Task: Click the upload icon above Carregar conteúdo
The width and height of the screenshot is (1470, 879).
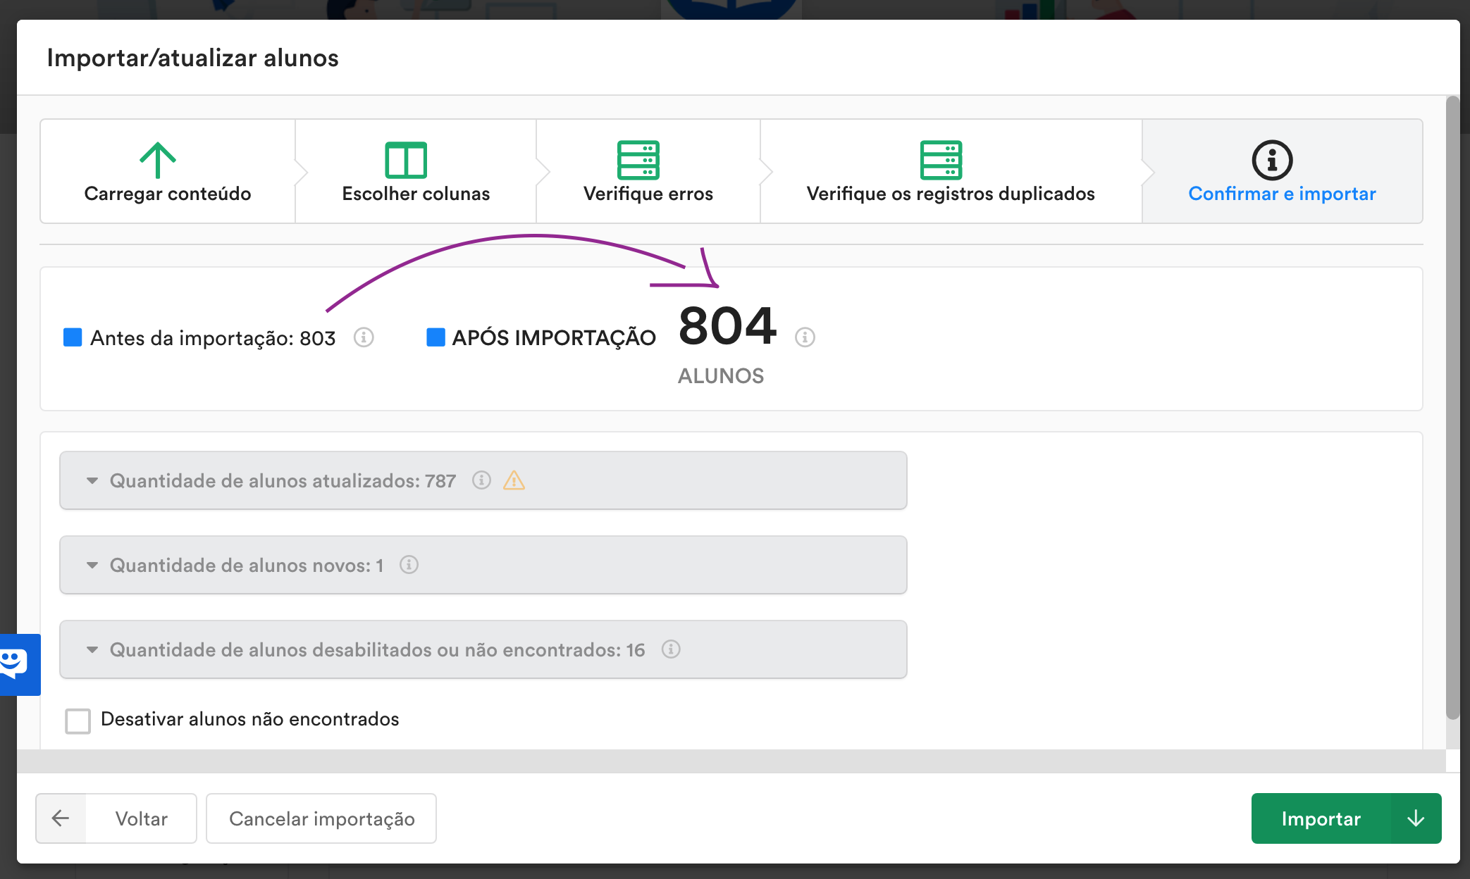Action: (159, 160)
